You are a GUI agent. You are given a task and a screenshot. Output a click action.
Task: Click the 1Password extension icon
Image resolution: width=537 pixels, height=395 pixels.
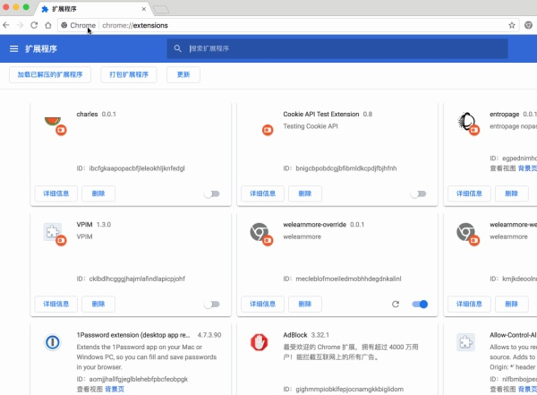pyautogui.click(x=53, y=342)
